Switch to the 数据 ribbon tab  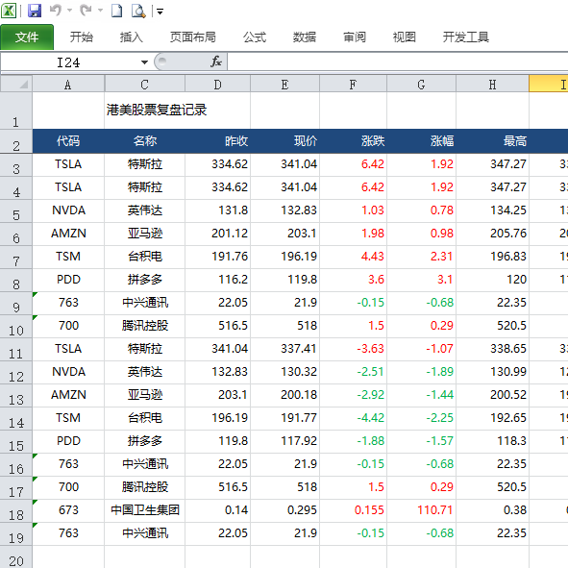[305, 37]
